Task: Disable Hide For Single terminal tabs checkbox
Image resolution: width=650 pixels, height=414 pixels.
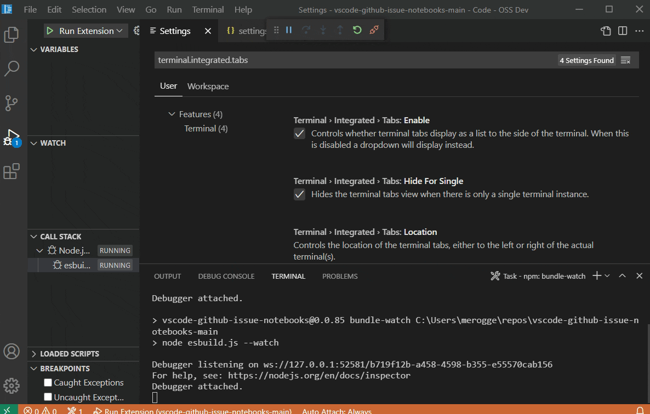Action: (299, 194)
